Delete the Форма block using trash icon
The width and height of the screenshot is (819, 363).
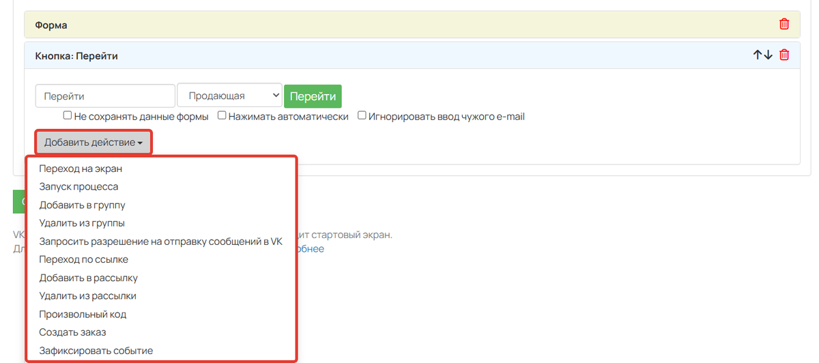pyautogui.click(x=784, y=25)
